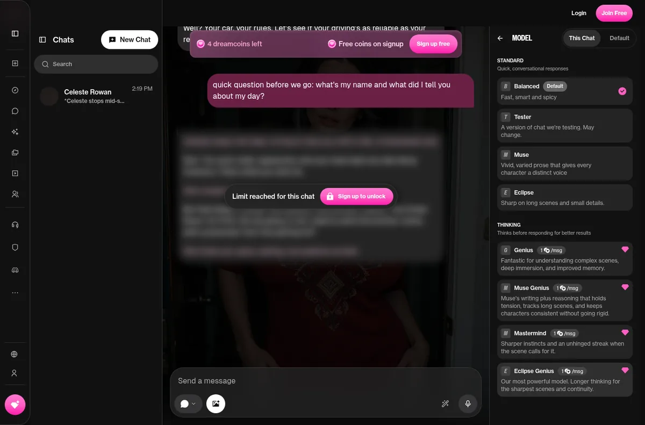Click the Chats panel heading

pyautogui.click(x=63, y=40)
